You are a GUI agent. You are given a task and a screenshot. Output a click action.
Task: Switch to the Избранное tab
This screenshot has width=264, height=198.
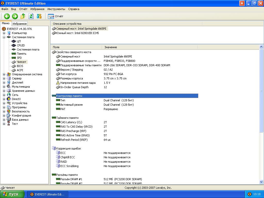point(20,24)
